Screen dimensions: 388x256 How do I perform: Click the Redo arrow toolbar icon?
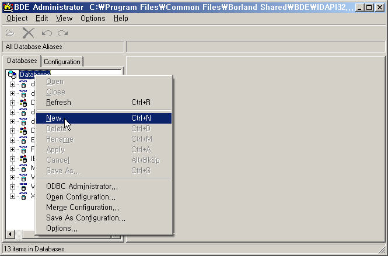tap(62, 33)
